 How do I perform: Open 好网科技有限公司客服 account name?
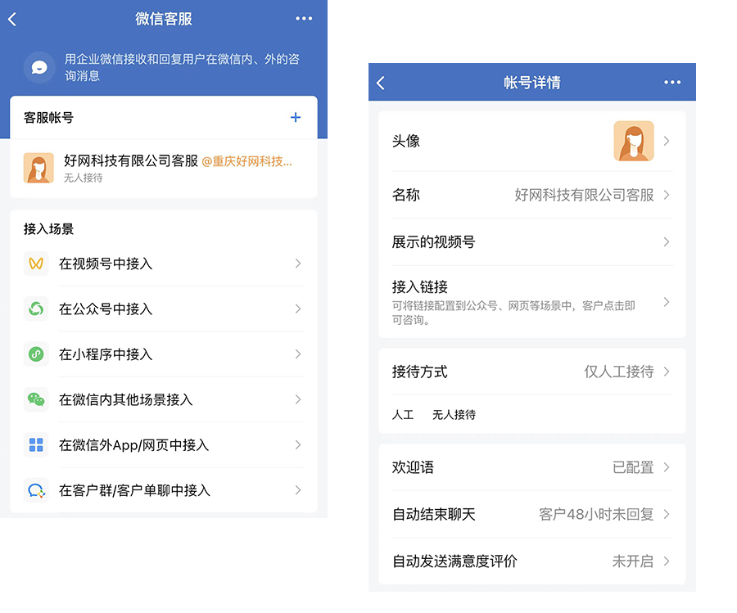click(131, 160)
